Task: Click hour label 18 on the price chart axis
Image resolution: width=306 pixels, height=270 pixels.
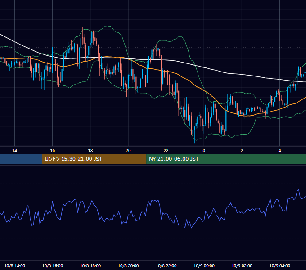Action: [x=90, y=151]
